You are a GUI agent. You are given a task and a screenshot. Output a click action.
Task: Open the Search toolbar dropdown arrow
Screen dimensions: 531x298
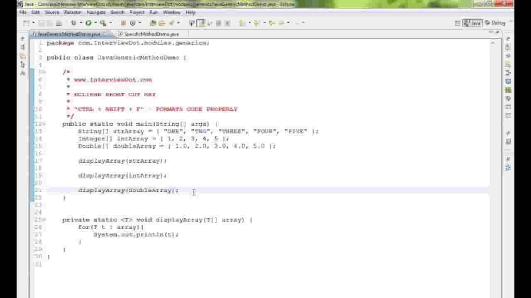(x=178, y=23)
